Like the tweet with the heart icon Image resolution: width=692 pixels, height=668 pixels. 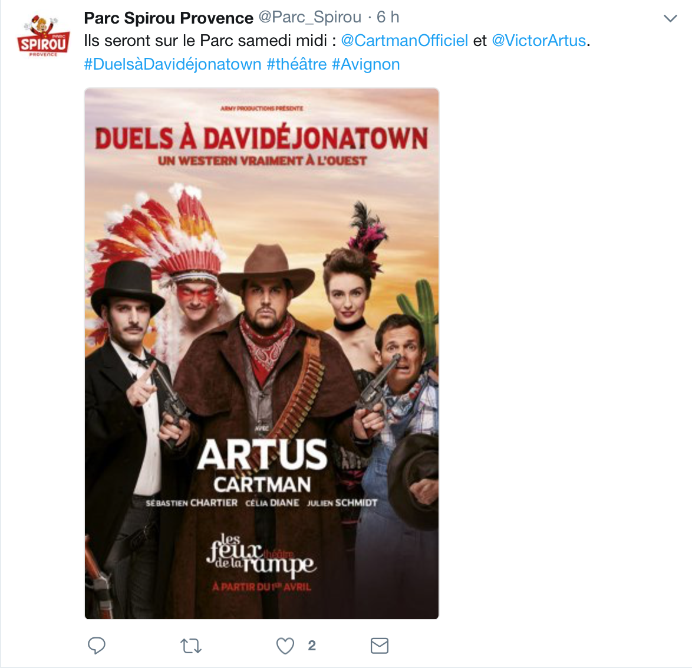(x=285, y=646)
